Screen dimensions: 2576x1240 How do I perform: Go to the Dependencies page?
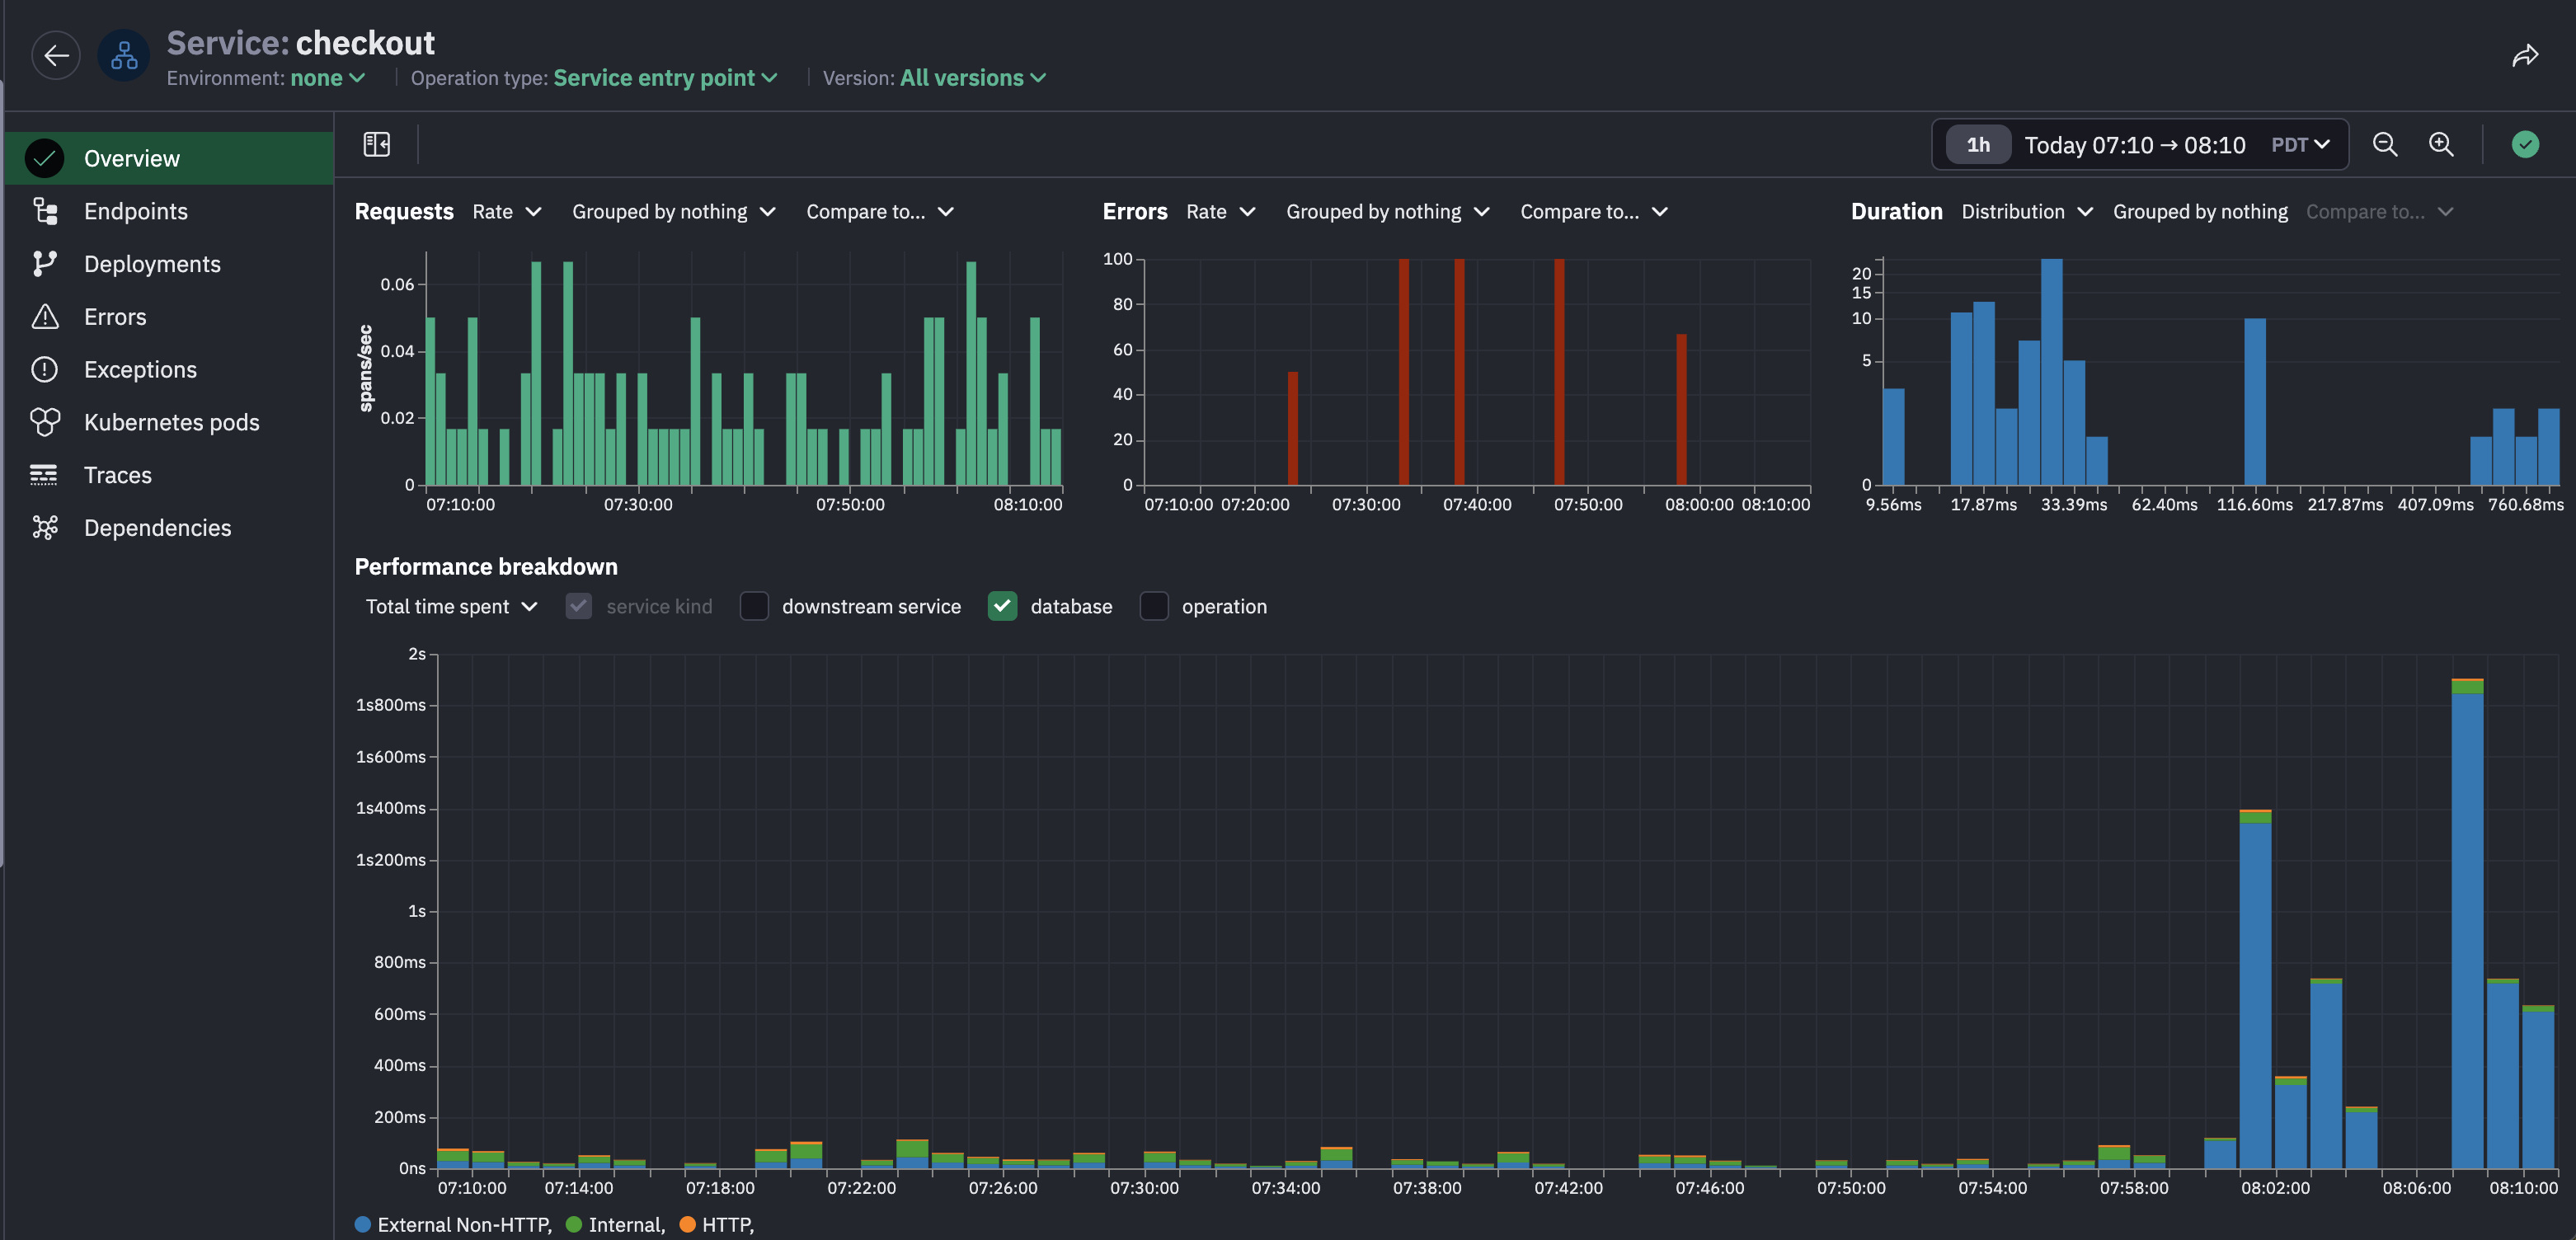(157, 528)
